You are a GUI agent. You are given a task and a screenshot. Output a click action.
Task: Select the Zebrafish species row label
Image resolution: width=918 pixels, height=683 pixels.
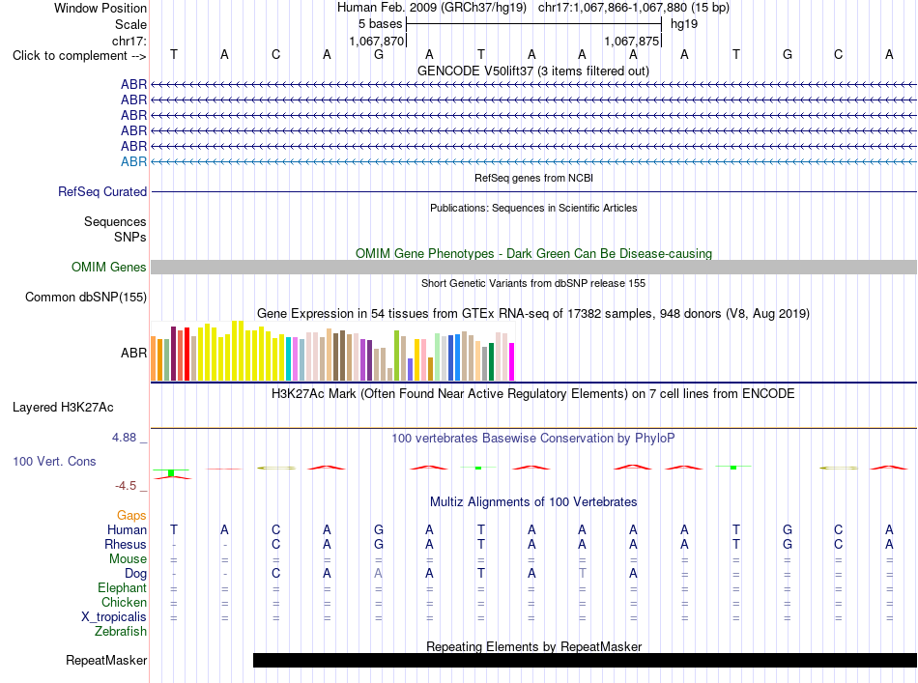[121, 632]
